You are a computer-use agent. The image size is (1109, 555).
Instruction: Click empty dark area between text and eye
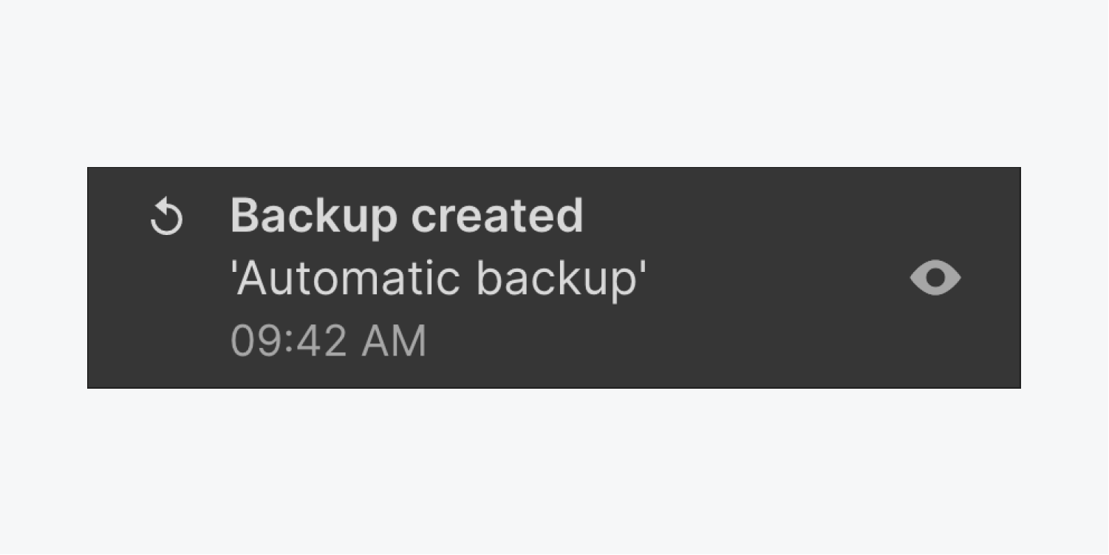tap(776, 278)
